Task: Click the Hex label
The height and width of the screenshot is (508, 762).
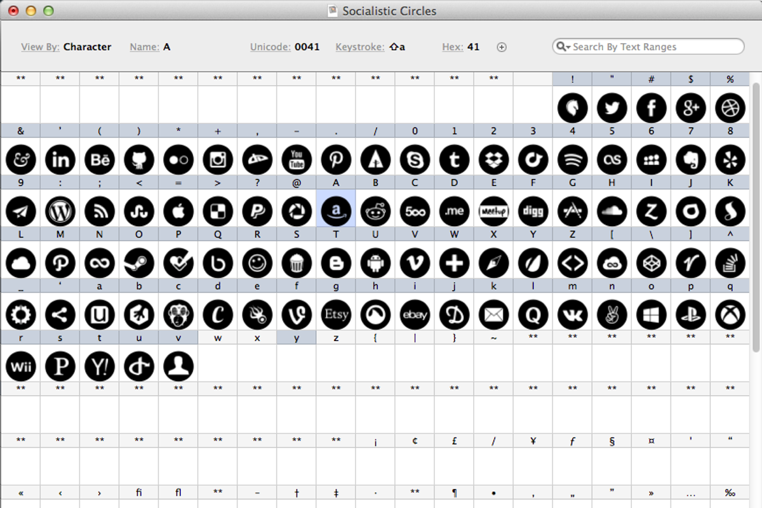Action: pos(453,46)
